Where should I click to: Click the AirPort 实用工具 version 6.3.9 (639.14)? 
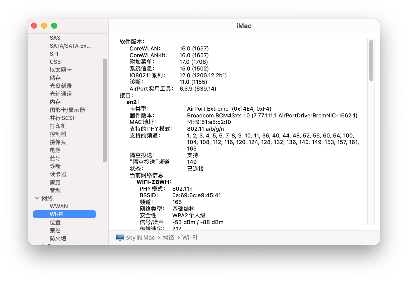pos(198,89)
